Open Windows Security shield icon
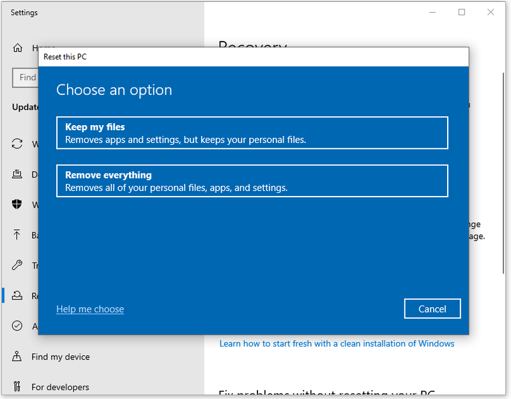This screenshot has width=511, height=399. click(17, 204)
